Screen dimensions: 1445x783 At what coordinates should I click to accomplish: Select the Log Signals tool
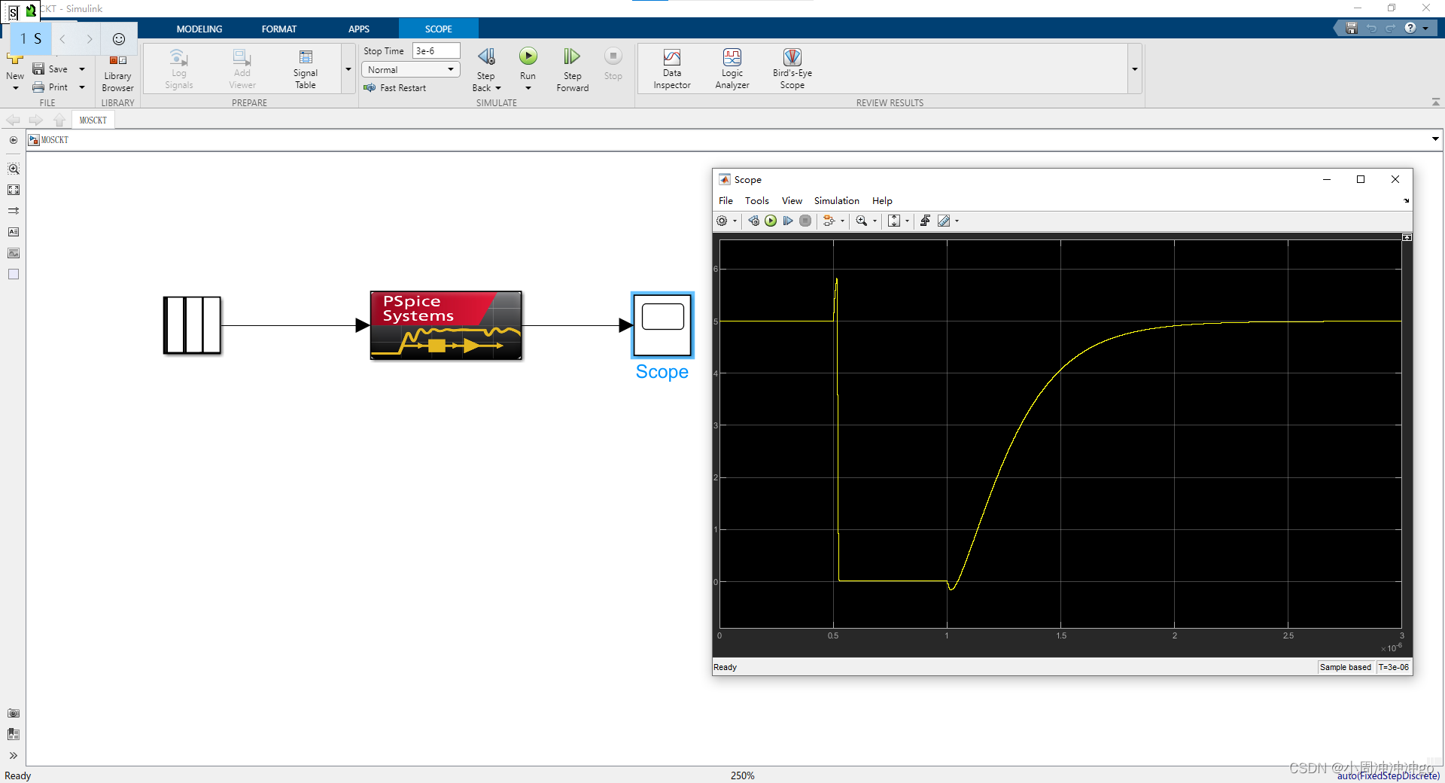pyautogui.click(x=178, y=68)
